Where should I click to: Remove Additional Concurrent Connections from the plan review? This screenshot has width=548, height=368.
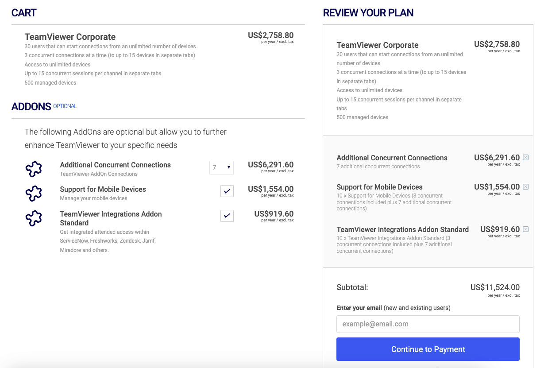(x=525, y=158)
